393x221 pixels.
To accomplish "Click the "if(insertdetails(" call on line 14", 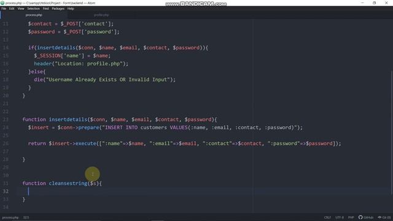I will (x=53, y=48).
